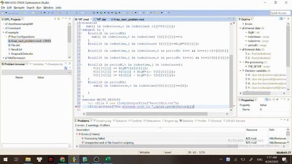The height and width of the screenshot is (164, 292).
Task: Collapse the example project
Action: (3, 32)
